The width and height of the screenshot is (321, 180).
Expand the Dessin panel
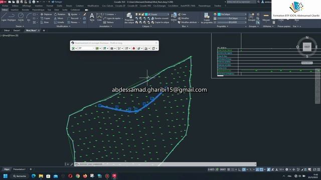pos(20,26)
